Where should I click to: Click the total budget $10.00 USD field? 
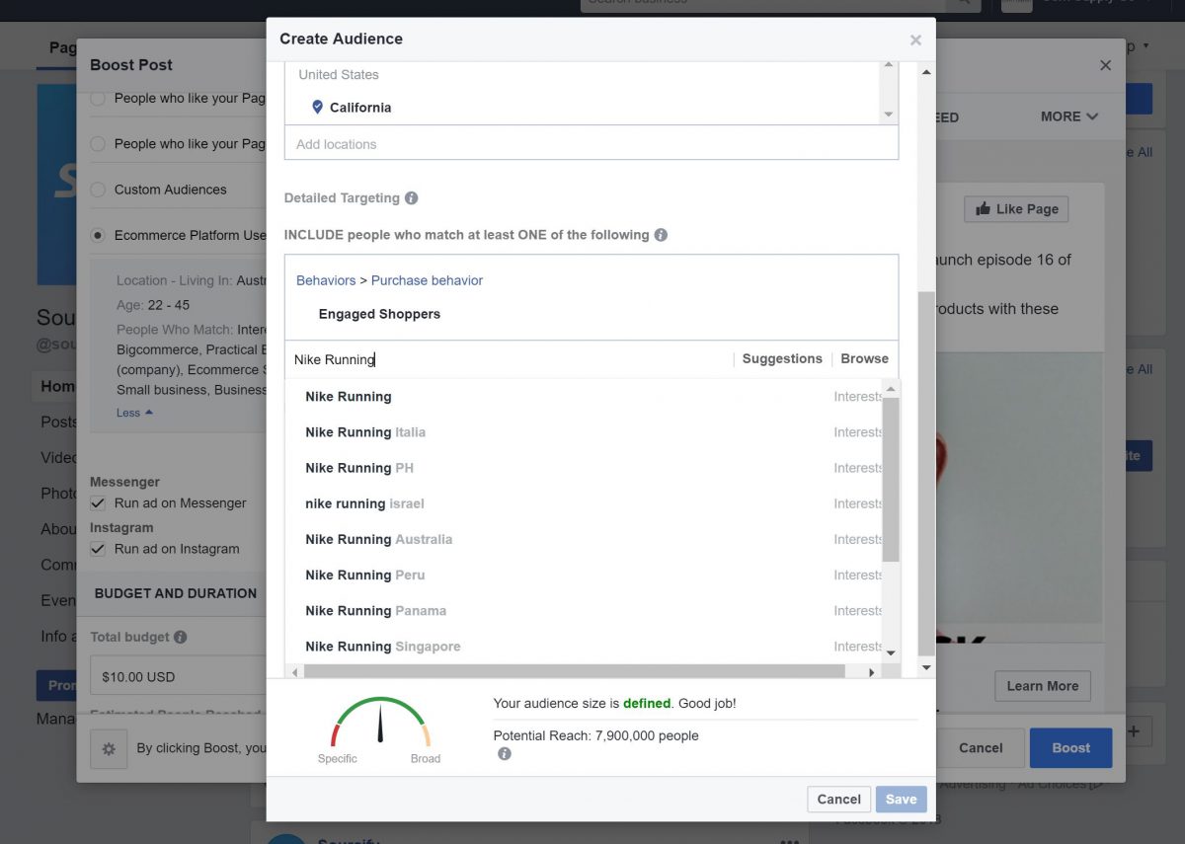click(178, 677)
